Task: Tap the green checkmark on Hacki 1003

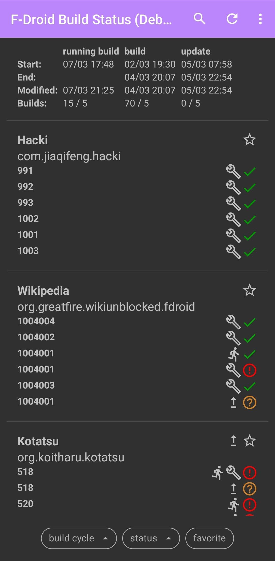Action: point(250,252)
